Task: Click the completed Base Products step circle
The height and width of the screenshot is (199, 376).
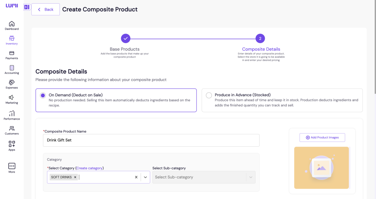Action: (126, 38)
